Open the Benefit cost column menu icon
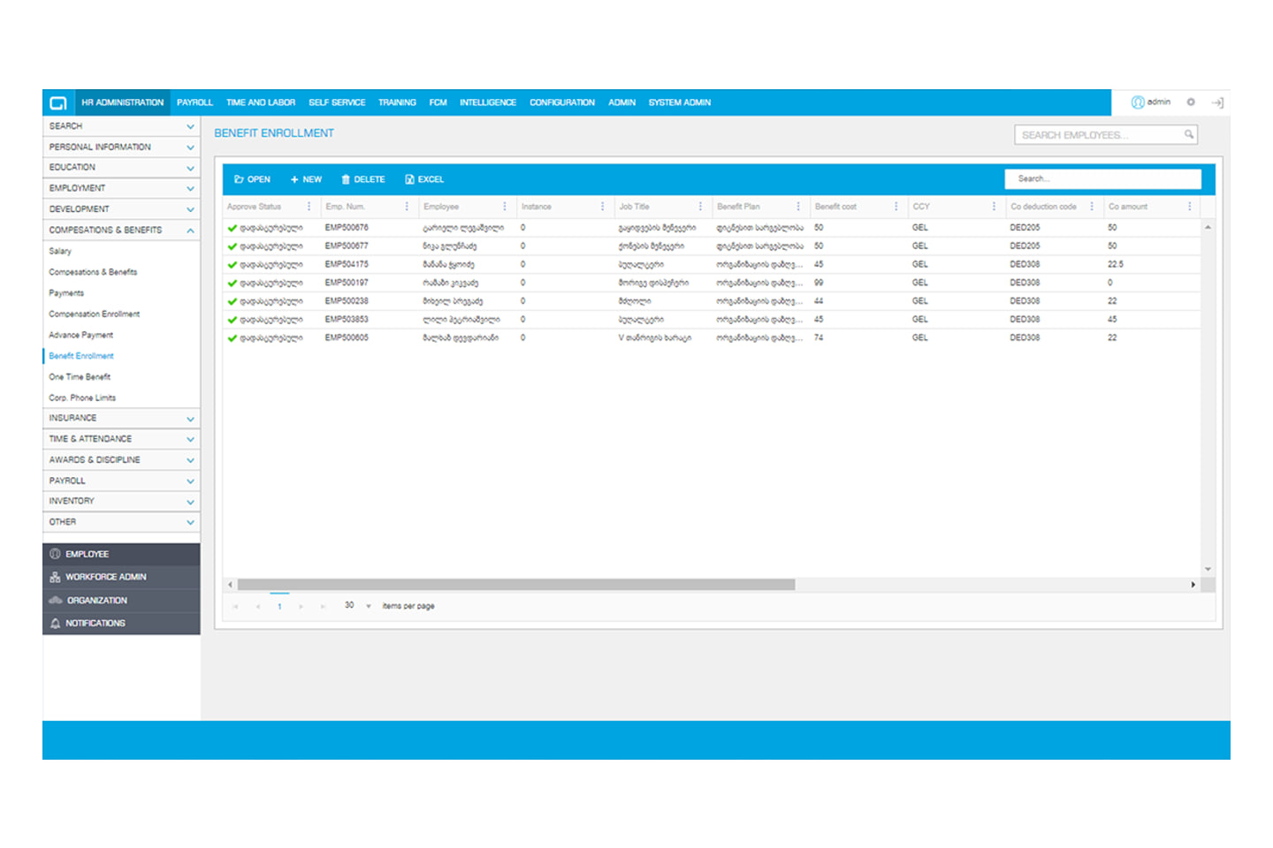The image size is (1273, 848). (896, 207)
